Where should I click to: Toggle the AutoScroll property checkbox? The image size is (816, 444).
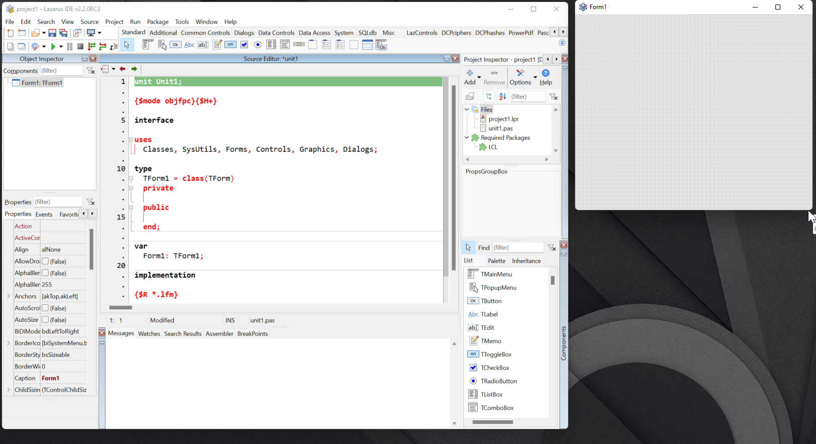45,308
